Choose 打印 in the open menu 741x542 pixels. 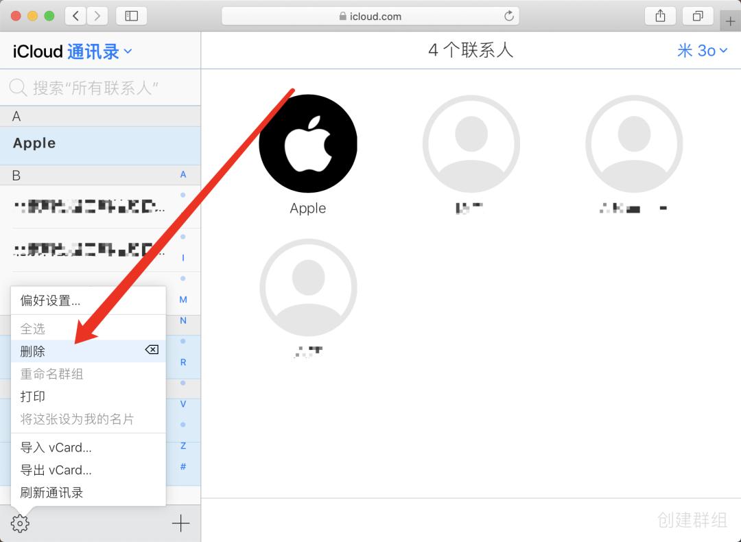(x=34, y=397)
